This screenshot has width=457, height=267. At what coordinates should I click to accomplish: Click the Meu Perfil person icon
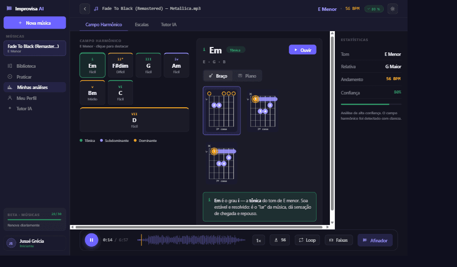10,98
